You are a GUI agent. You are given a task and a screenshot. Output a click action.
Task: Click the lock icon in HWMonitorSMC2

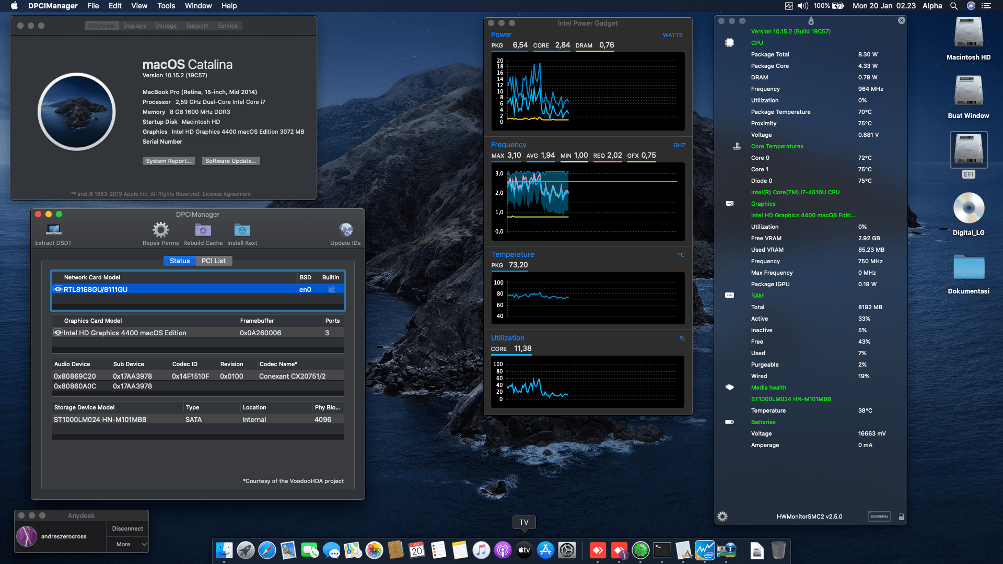[902, 516]
